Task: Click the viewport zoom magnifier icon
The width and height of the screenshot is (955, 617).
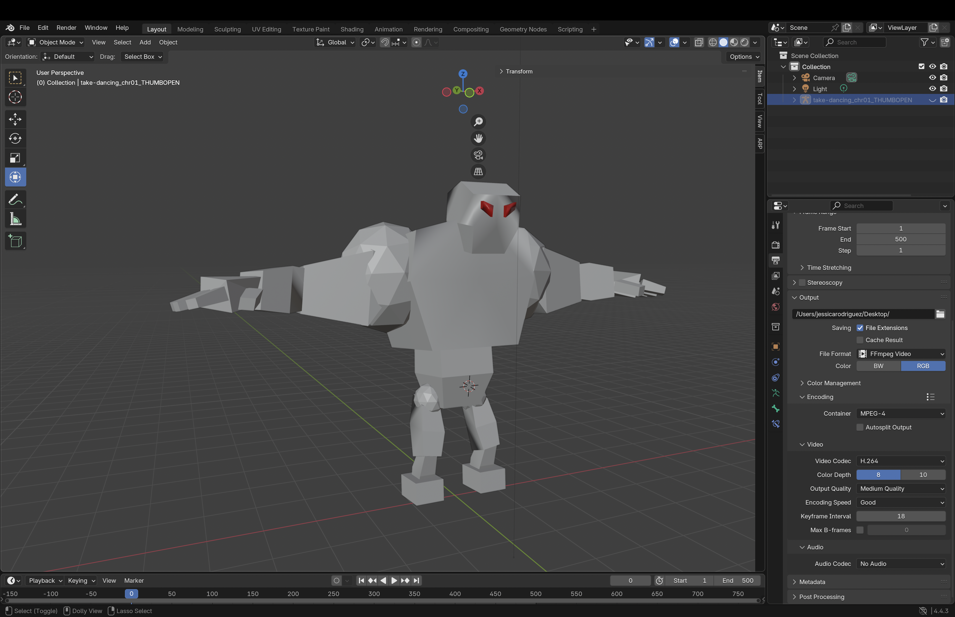Action: [478, 122]
